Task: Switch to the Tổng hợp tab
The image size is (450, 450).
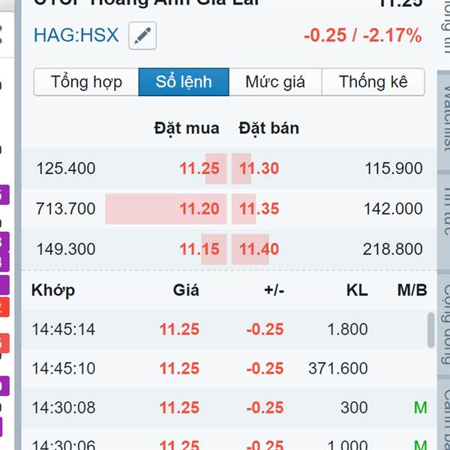Action: point(86,82)
